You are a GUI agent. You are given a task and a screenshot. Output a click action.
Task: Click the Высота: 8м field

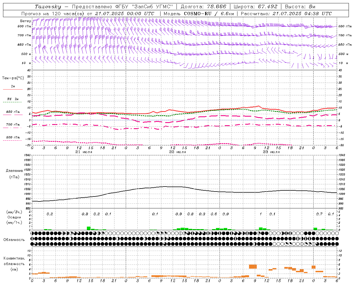click(300, 7)
